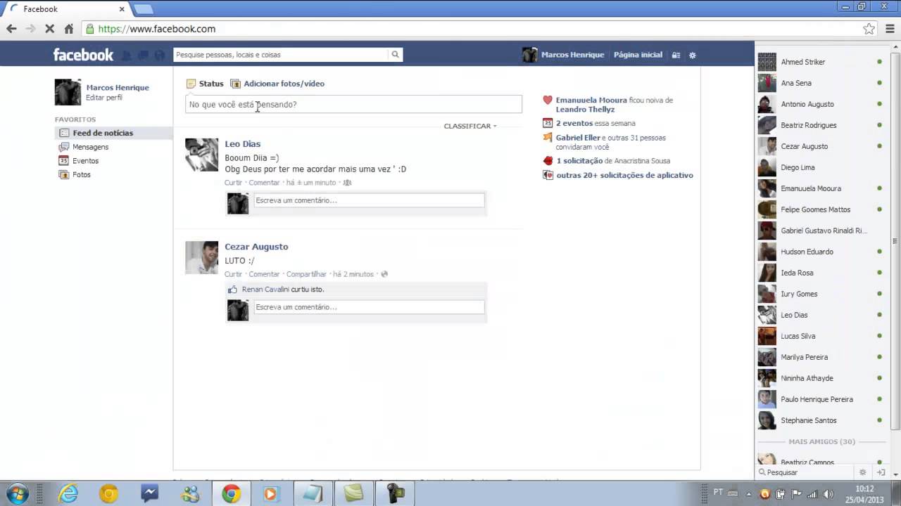The image size is (901, 506).
Task: Click the chat Pesquisar search field
Action: [807, 472]
